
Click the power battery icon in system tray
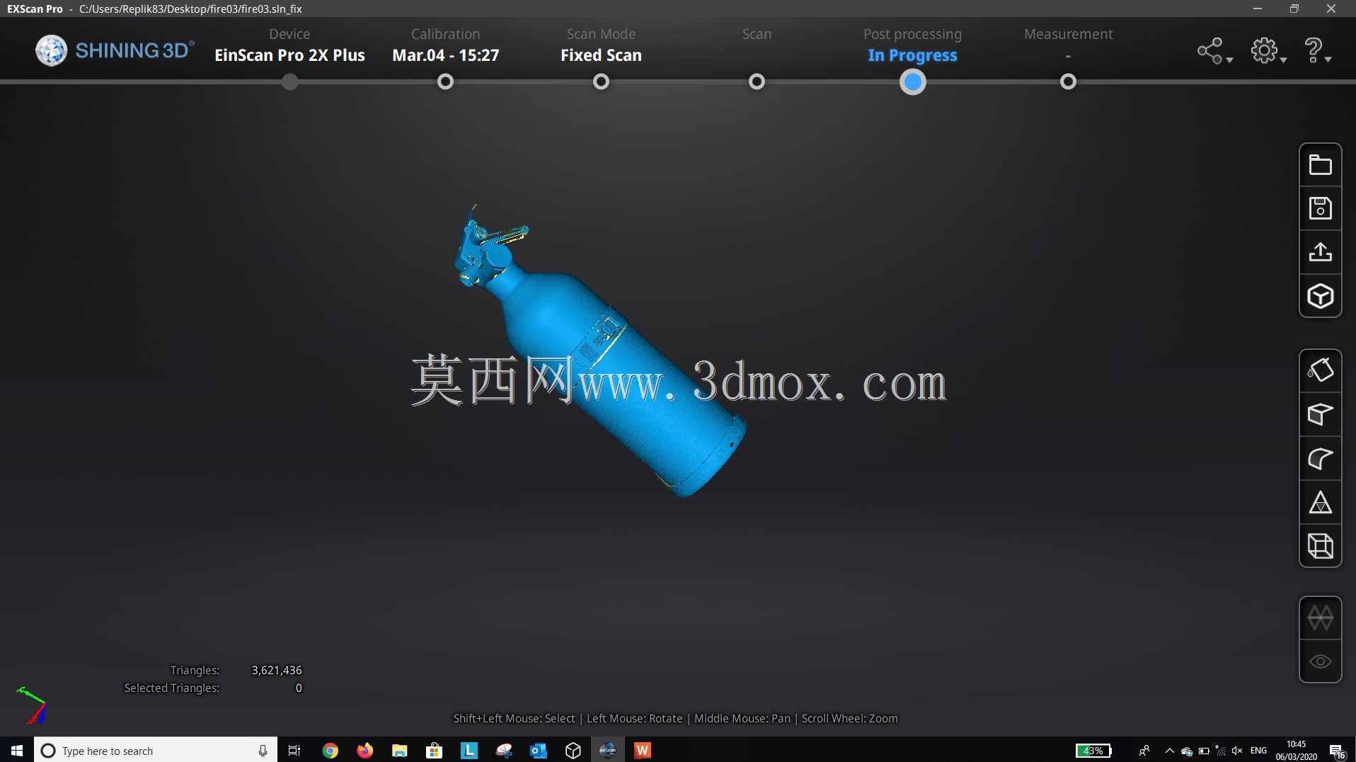1204,751
